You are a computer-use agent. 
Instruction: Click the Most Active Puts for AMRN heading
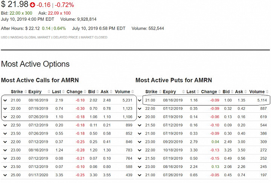pos(174,80)
